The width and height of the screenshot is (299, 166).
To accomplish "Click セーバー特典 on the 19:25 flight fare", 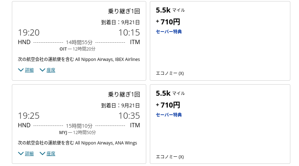I will pyautogui.click(x=169, y=115).
